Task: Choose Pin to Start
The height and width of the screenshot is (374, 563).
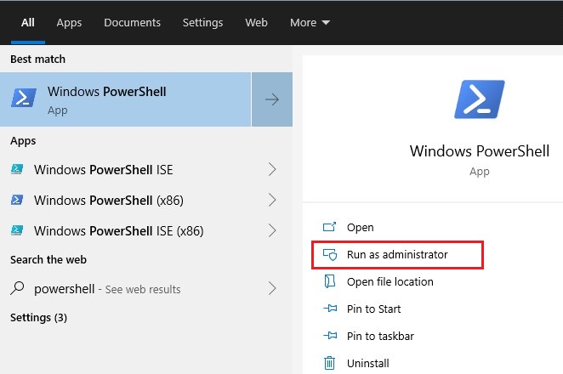Action: pos(374,309)
